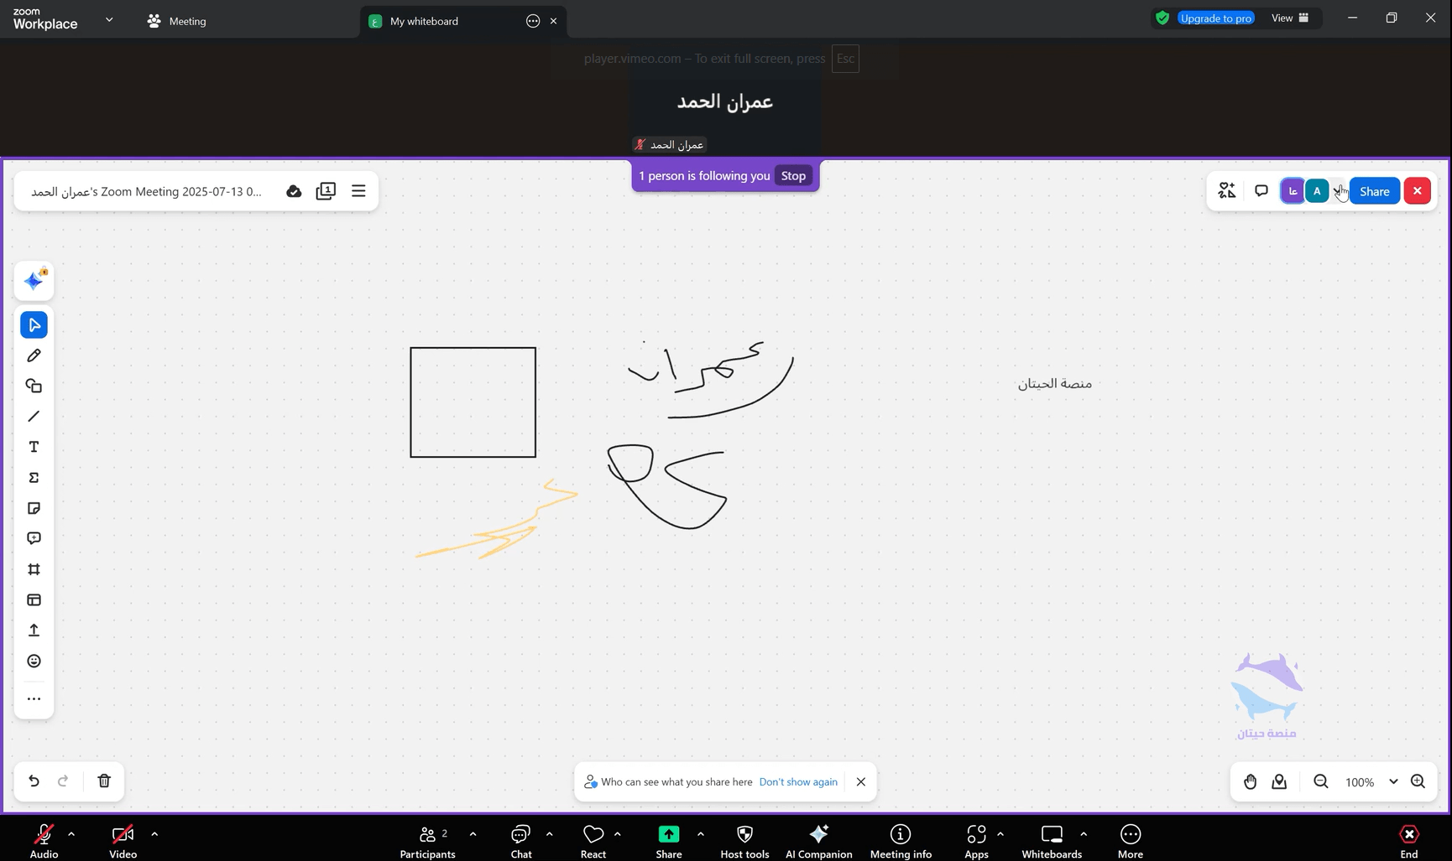The height and width of the screenshot is (861, 1452).
Task: Unmute the microphone Audio button
Action: 44,840
